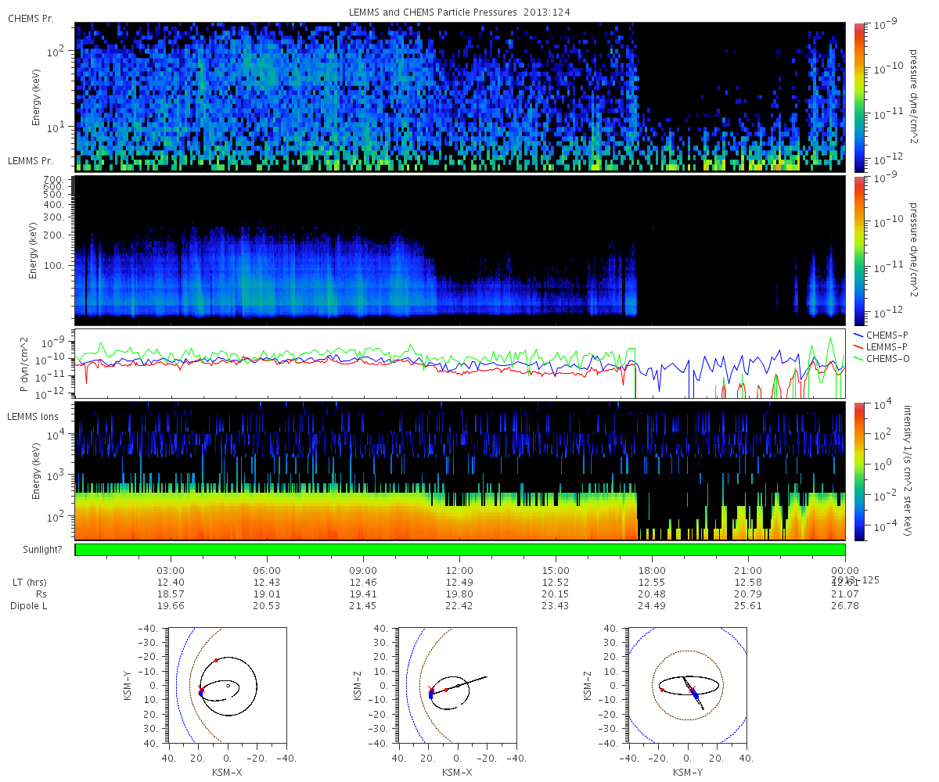Click the KSM-Y vs KSM-Z orbit plot
The height and width of the screenshot is (782, 939).
click(x=688, y=685)
